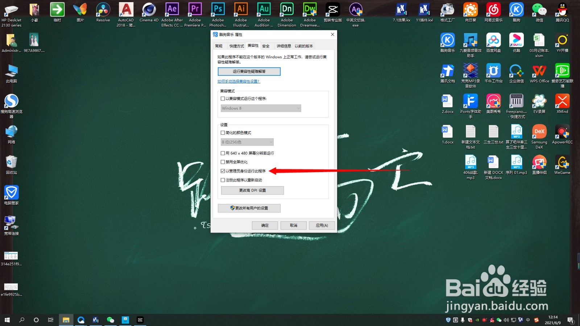Enable the compatibility mode (以兼容模式运行这个程序) checkbox
The width and height of the screenshot is (580, 326).
click(x=223, y=99)
